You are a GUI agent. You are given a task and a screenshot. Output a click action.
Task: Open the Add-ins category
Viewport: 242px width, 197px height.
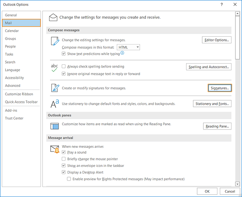pos(21,110)
